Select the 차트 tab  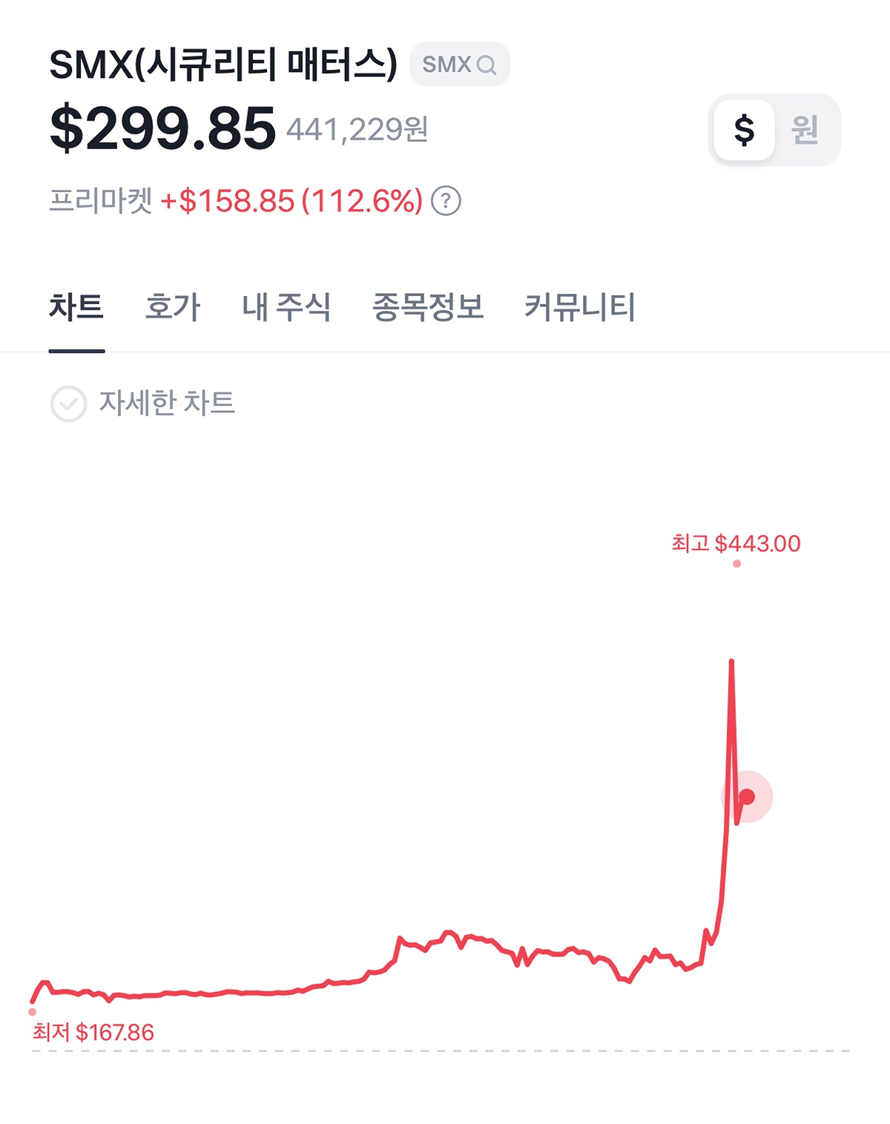coord(76,307)
